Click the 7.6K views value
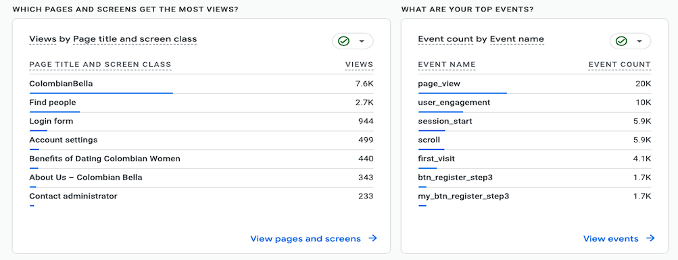This screenshot has width=678, height=260. (364, 84)
